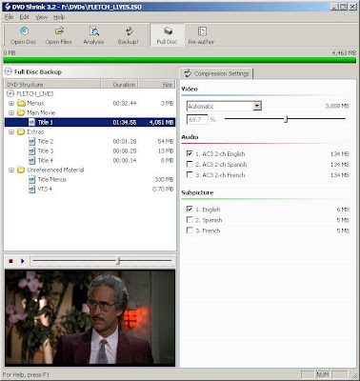Screen dimensions: 360x381
Task: Click the Title 4 file icon
Action: tap(31, 160)
